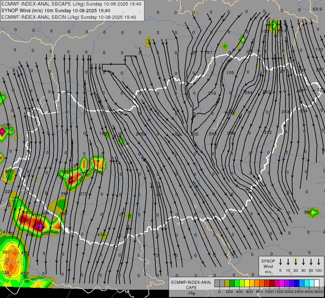This screenshot has height=298, width=325.
Task: Click the 2000 tick label on CAPE scale
Action: 289,292
